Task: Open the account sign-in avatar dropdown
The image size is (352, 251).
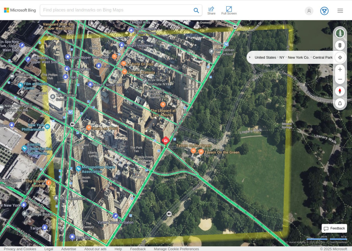Action: [x=309, y=11]
